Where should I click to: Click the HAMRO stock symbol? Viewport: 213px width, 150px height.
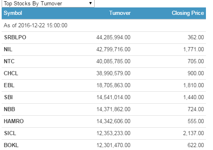(x=14, y=121)
